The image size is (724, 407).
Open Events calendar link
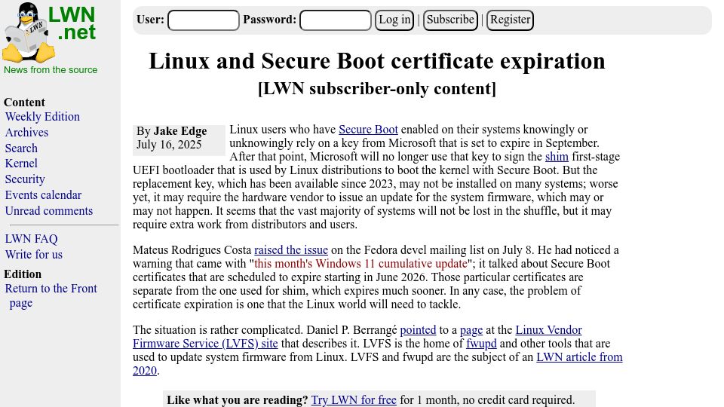pos(44,194)
